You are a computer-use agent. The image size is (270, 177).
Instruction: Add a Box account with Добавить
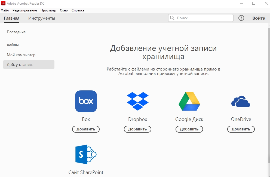click(86, 129)
